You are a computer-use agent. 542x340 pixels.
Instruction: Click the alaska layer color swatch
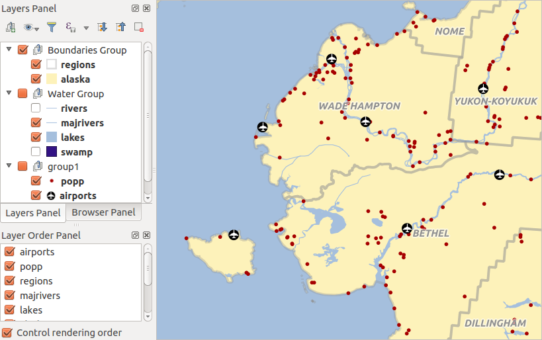click(x=52, y=79)
